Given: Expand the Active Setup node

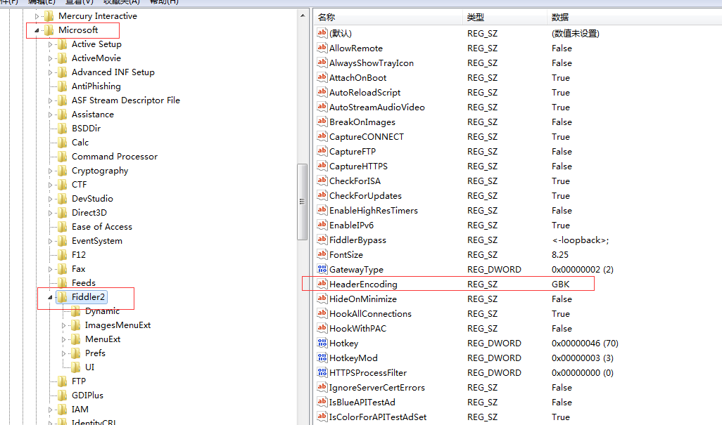Looking at the screenshot, I should [50, 44].
